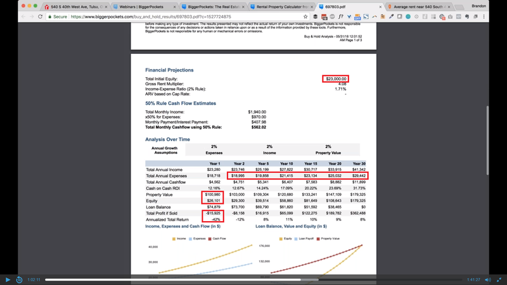Open the globe extension with red badge
The height and width of the screenshot is (285, 507).
[442, 17]
